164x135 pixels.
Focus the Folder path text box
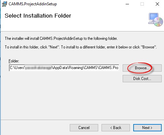click(64, 68)
